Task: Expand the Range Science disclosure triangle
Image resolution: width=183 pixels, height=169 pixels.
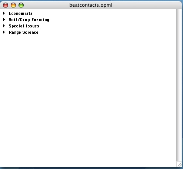Action: pyautogui.click(x=4, y=32)
